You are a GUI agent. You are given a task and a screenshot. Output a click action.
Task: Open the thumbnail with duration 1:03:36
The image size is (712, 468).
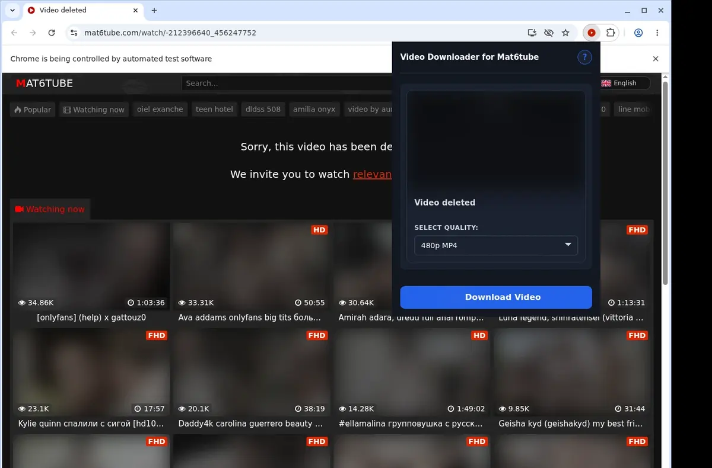click(x=91, y=266)
